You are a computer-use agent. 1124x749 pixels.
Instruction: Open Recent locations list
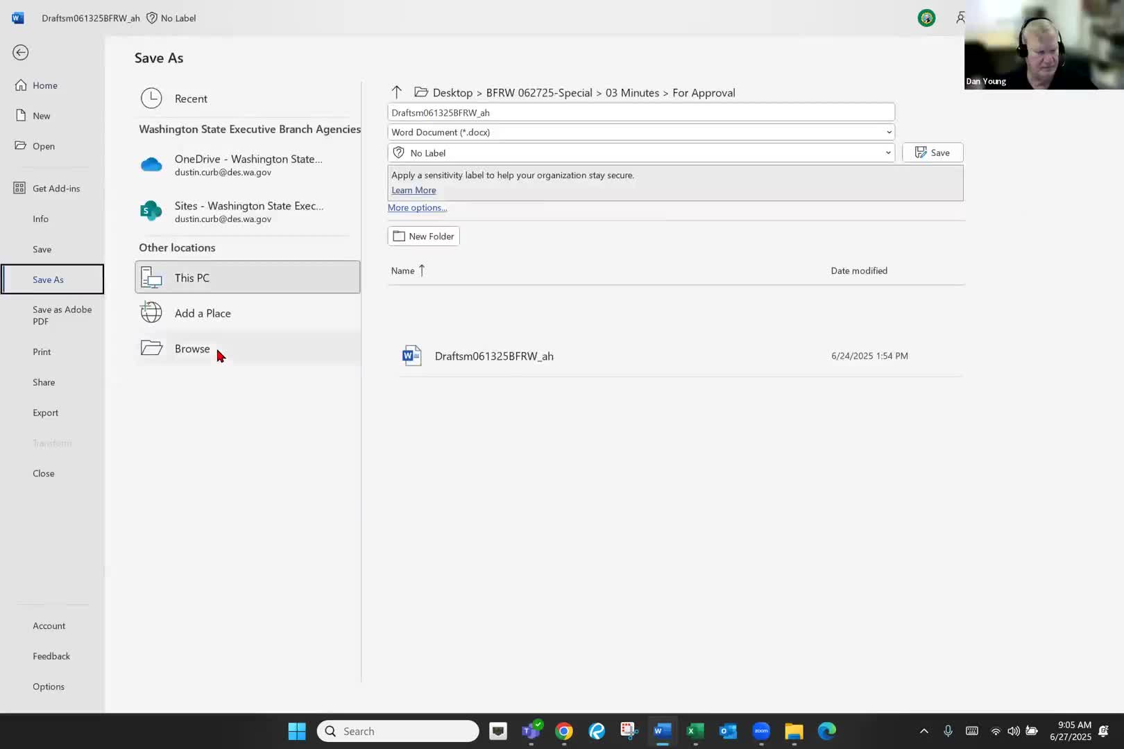191,98
